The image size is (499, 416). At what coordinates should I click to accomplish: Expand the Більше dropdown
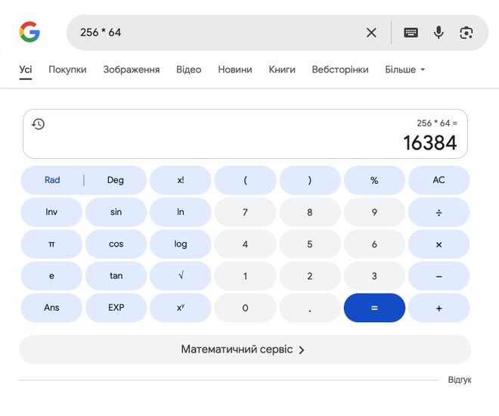pos(404,70)
